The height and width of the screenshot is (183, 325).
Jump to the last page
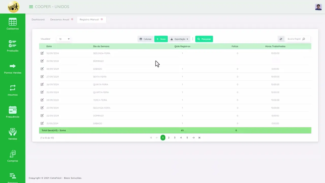tap(200, 138)
